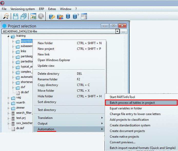The height and width of the screenshot is (151, 178).
Task: Select Start PARTinfoTool
Action: pyautogui.click(x=141, y=97)
